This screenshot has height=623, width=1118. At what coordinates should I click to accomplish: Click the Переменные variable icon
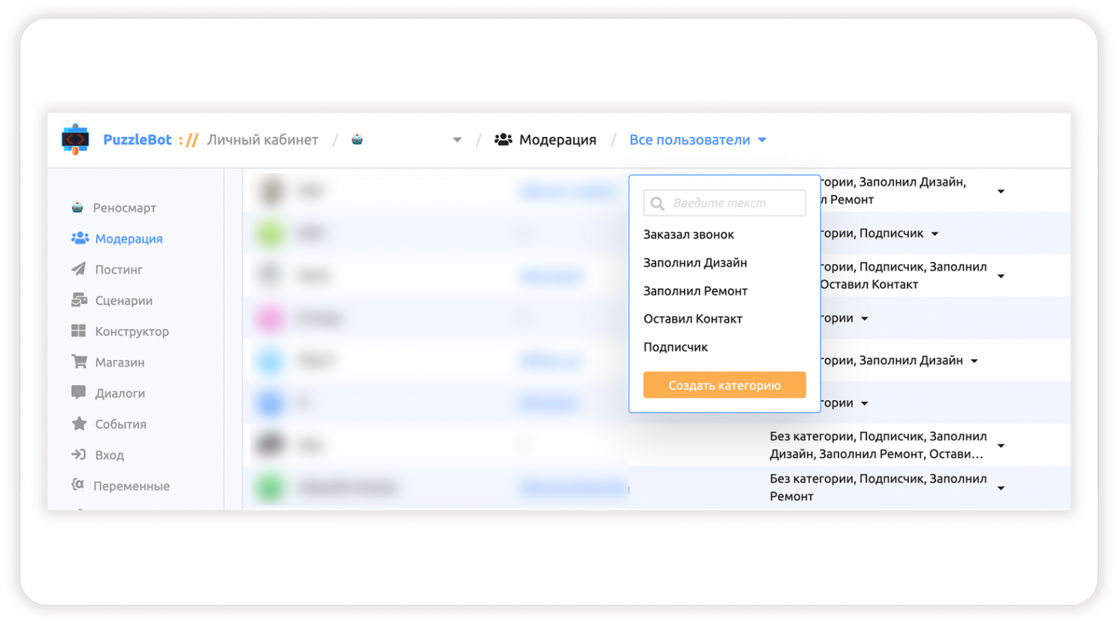click(x=78, y=485)
